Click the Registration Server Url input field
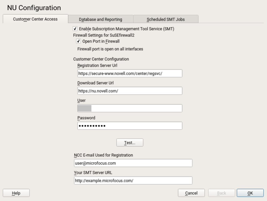The height and width of the screenshot is (201, 267). click(x=130, y=73)
